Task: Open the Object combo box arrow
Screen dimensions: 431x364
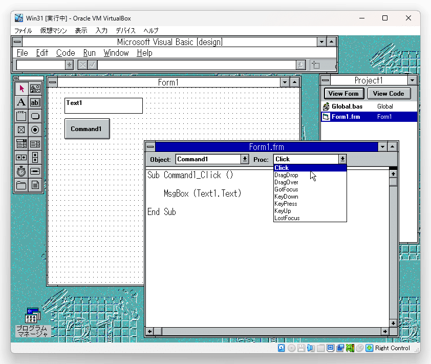Action: point(245,159)
